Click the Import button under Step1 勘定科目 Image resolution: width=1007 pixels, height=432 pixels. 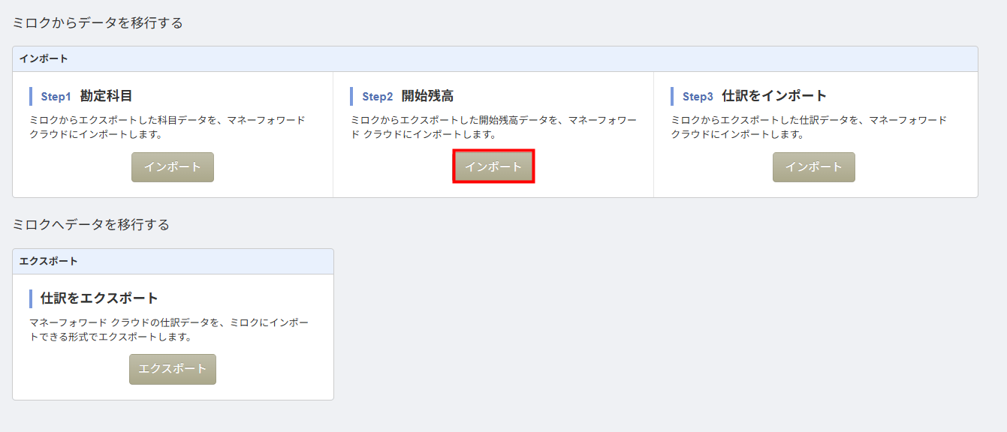(x=172, y=167)
